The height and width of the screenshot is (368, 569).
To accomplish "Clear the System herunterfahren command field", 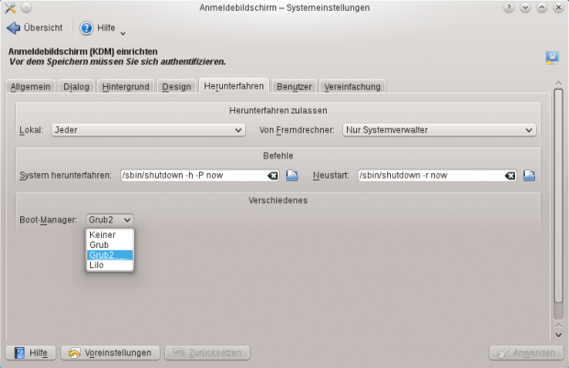I will coord(273,176).
